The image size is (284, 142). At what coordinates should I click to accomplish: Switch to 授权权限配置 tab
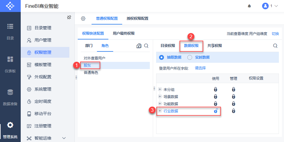pos(137,19)
